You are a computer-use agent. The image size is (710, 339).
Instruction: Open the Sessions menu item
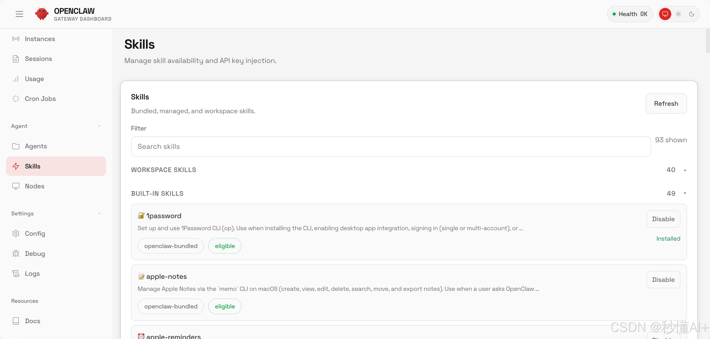click(38, 59)
